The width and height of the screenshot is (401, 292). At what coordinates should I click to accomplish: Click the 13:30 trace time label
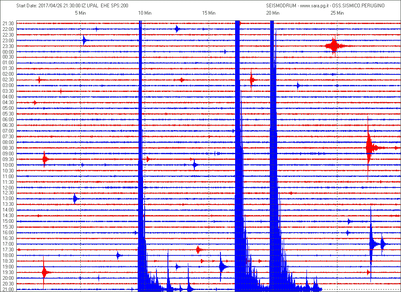(8, 204)
